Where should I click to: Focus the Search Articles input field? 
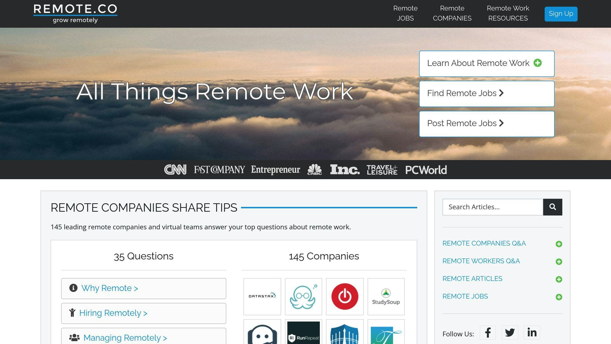(493, 207)
